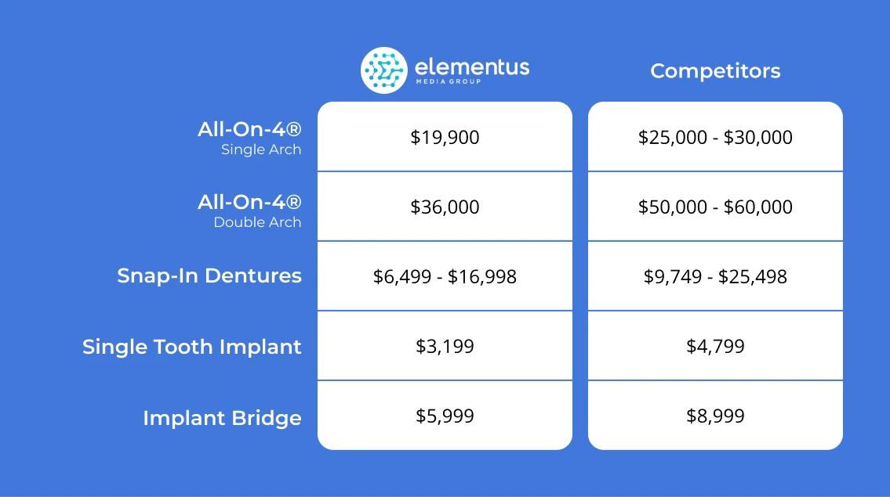This screenshot has width=890, height=497.
Task: Select the Implant Bridge row label
Action: click(x=222, y=418)
